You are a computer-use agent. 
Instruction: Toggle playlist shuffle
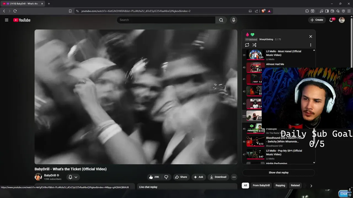pyautogui.click(x=254, y=45)
